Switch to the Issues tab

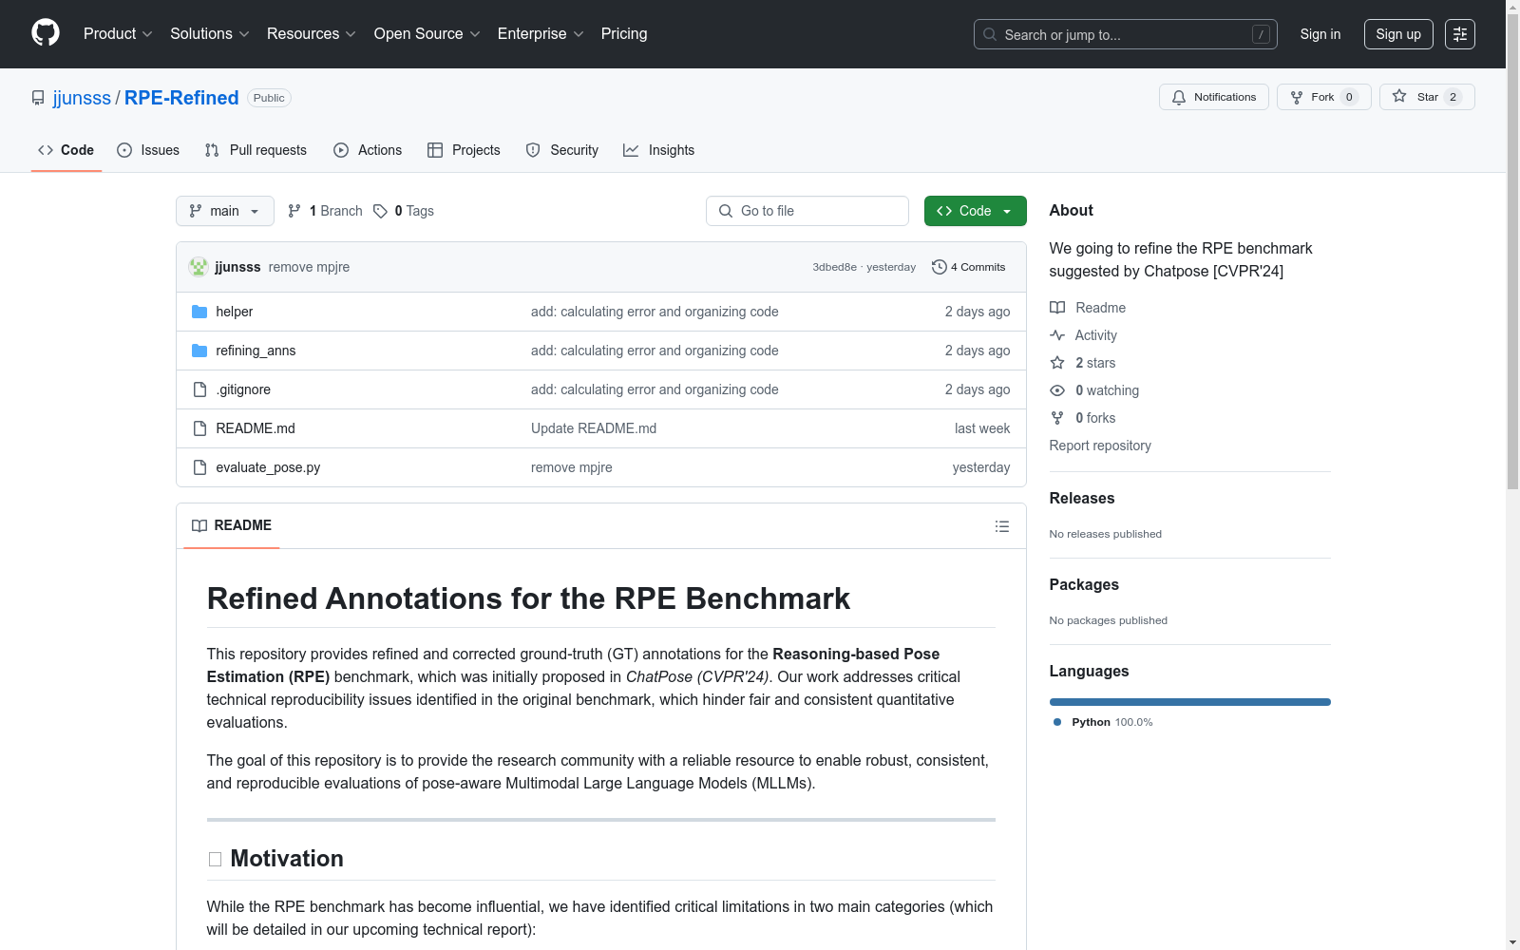click(x=148, y=150)
